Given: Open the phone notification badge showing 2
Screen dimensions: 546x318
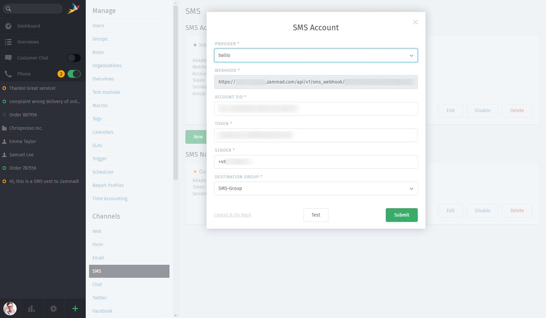Looking at the screenshot, I should click(x=61, y=74).
